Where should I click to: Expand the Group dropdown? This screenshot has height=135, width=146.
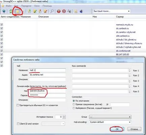[x=110, y=117]
